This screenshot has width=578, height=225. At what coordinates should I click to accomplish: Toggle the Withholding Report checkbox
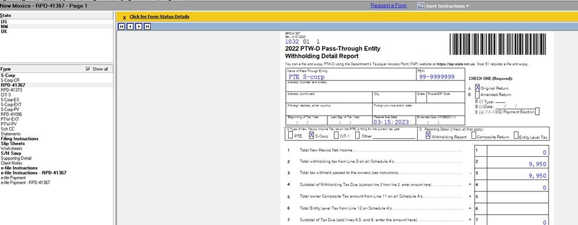(x=428, y=135)
